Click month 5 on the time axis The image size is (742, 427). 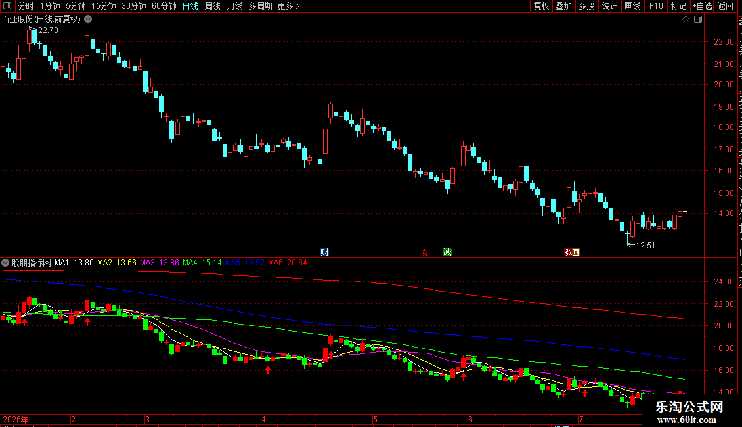pyautogui.click(x=375, y=420)
